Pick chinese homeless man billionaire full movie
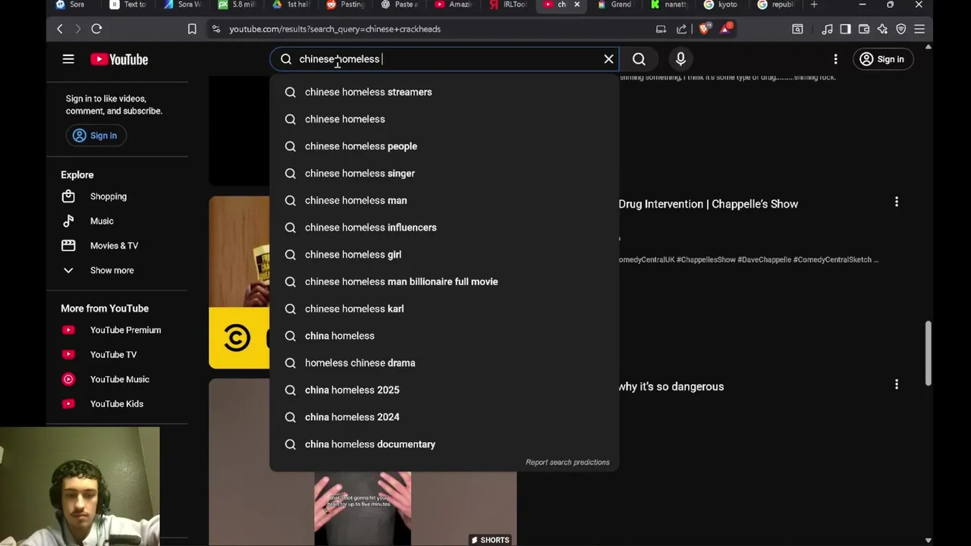The width and height of the screenshot is (971, 546). (x=444, y=281)
